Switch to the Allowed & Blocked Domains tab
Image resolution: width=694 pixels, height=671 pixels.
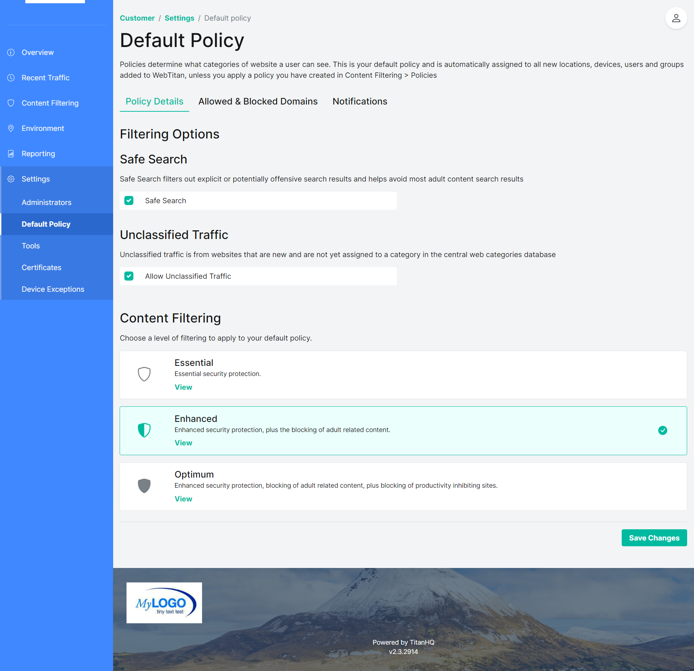258,102
